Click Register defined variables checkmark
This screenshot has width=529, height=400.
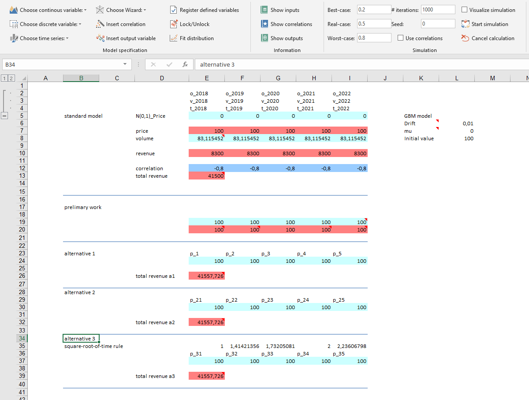174,10
